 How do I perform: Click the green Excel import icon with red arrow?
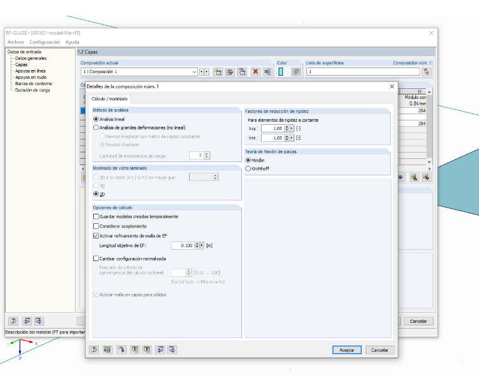click(414, 177)
